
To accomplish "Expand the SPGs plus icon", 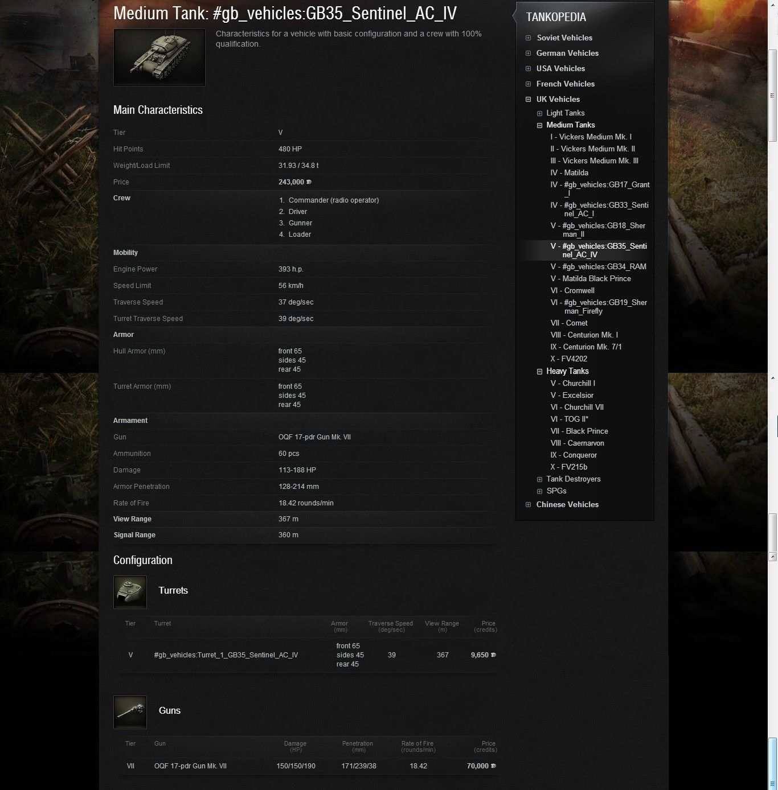I will coord(539,491).
